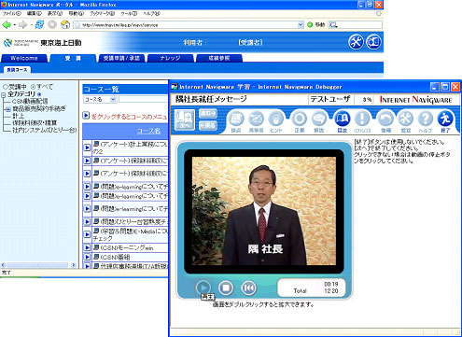Open the ブックマーク menu in Firefox
The height and width of the screenshot is (337, 462).
[x=103, y=14]
